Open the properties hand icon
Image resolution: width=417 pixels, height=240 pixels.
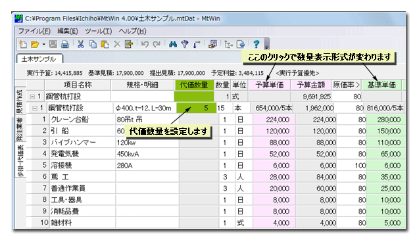212,44
